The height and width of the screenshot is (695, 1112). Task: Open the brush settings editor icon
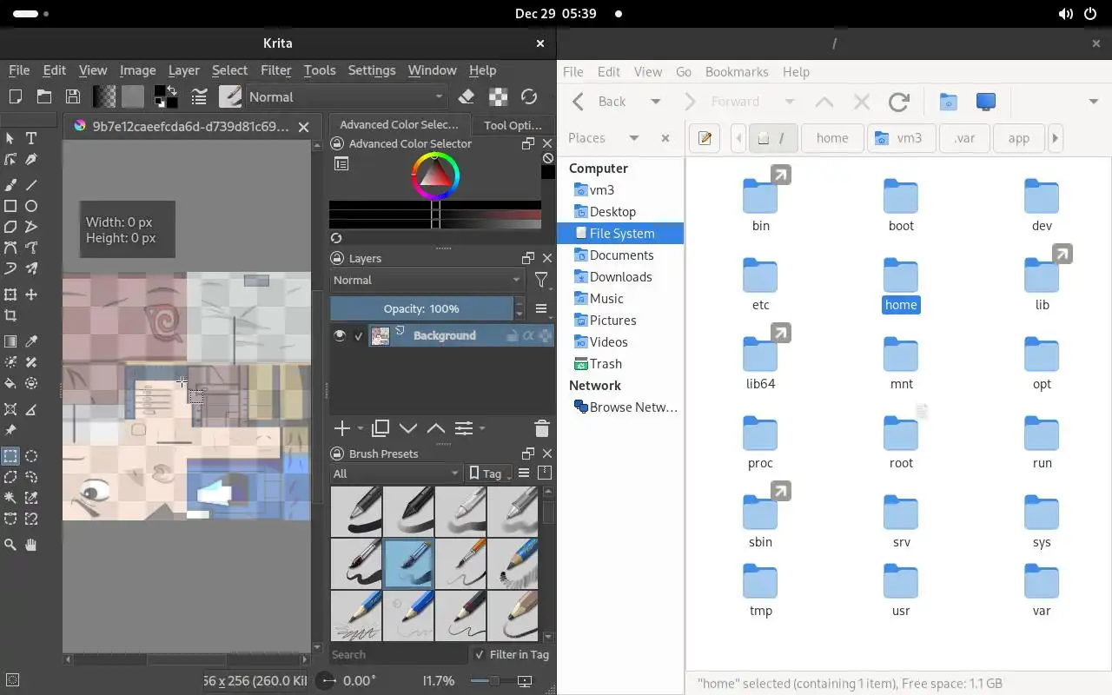pyautogui.click(x=199, y=96)
